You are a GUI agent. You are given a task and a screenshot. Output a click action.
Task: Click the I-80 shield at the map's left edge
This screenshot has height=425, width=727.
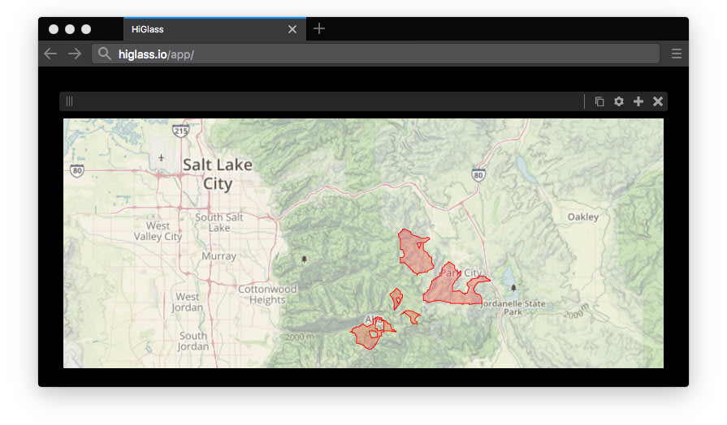77,170
